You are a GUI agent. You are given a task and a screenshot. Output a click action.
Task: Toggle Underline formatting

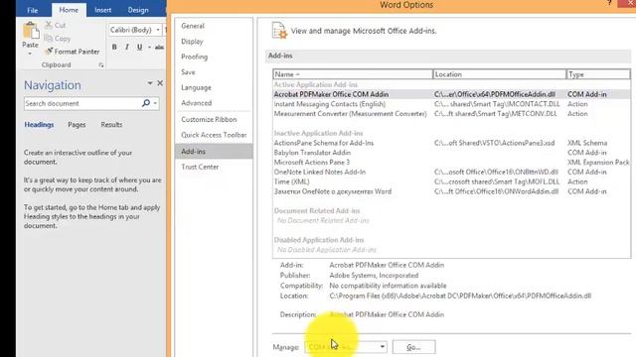pyautogui.click(x=139, y=47)
